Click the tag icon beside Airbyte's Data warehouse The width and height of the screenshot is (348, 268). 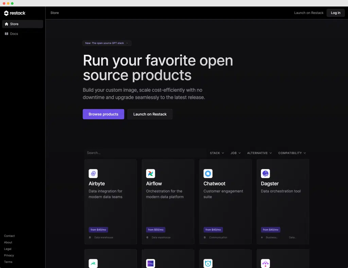tap(90, 237)
